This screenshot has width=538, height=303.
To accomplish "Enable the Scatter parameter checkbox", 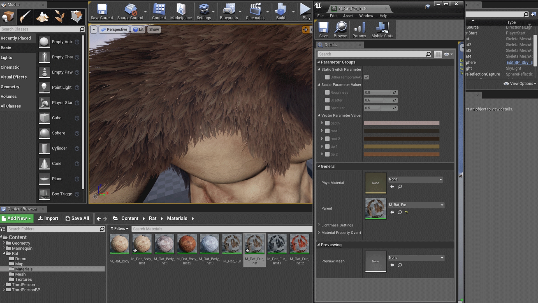I will point(327,100).
